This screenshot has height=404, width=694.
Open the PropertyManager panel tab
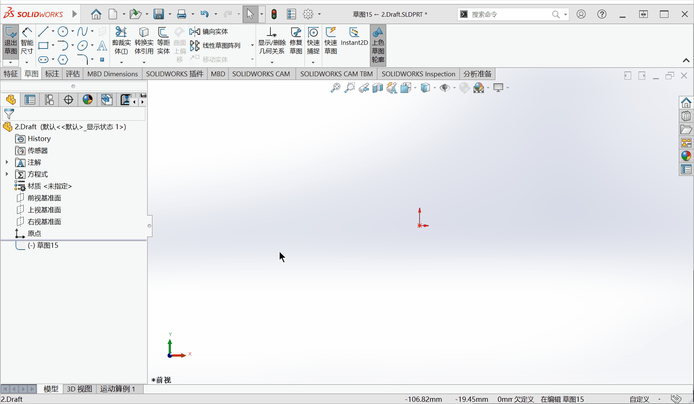point(30,100)
